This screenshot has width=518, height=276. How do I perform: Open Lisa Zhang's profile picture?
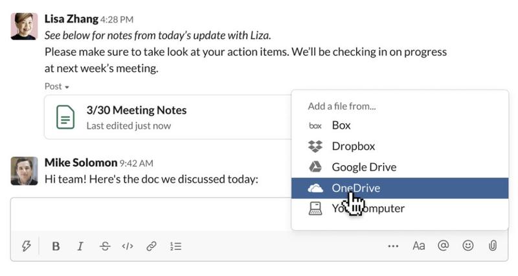coord(24,27)
